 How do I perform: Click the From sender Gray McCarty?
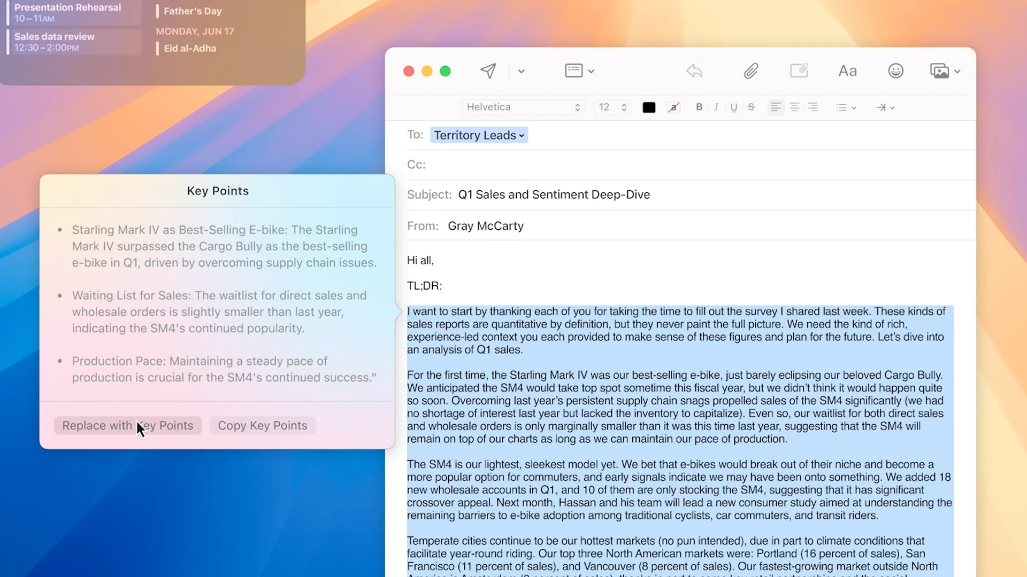click(x=486, y=226)
